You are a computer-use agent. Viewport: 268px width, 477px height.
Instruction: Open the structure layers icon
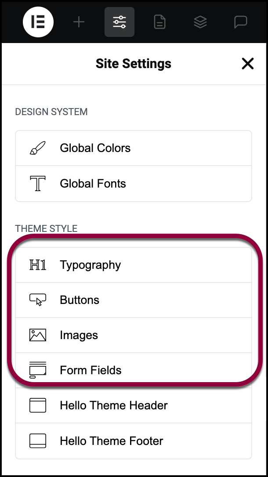(200, 22)
